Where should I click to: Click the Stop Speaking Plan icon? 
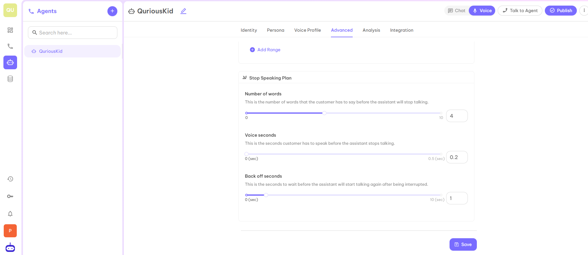pyautogui.click(x=245, y=78)
